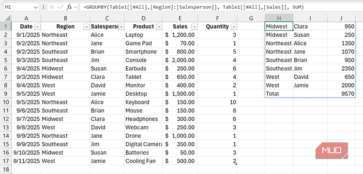Open the Product column filter dropdown

159,27
